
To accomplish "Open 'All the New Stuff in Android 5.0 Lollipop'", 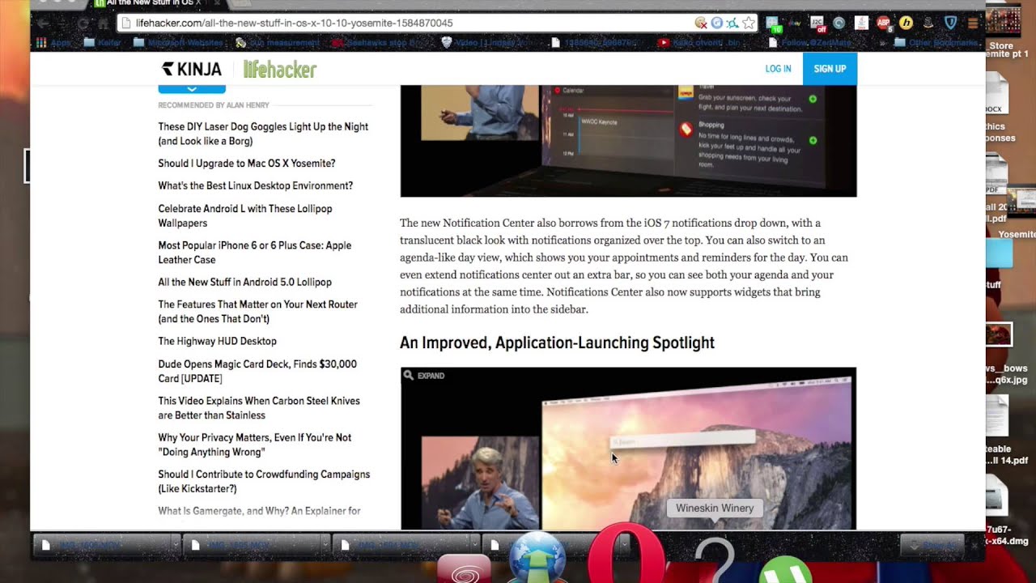I will click(244, 283).
